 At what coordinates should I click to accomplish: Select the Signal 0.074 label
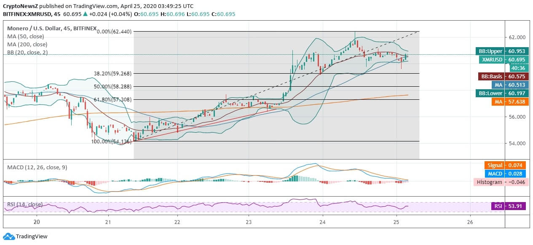coord(505,165)
